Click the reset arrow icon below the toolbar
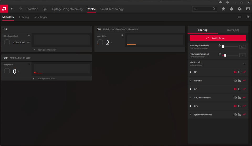Image resolution: width=252 pixels, height=146 pixels. (x=248, y=17)
